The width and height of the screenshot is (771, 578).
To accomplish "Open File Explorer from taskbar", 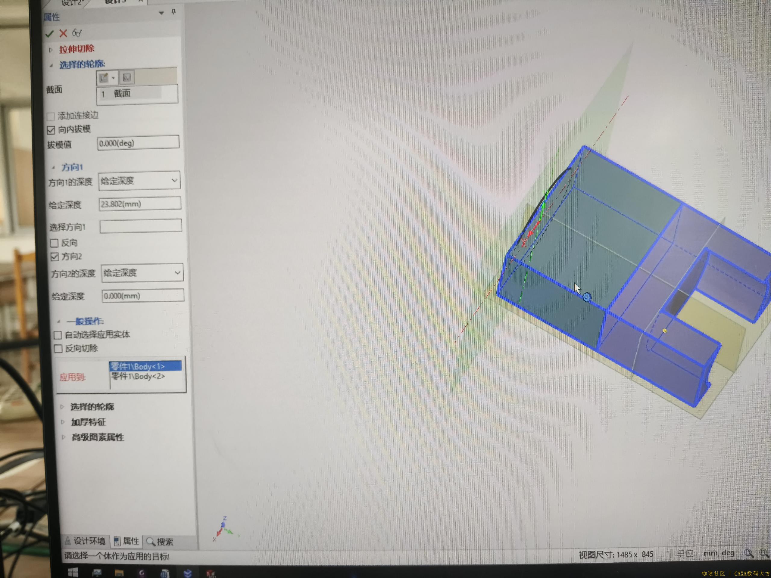I will pyautogui.click(x=119, y=572).
